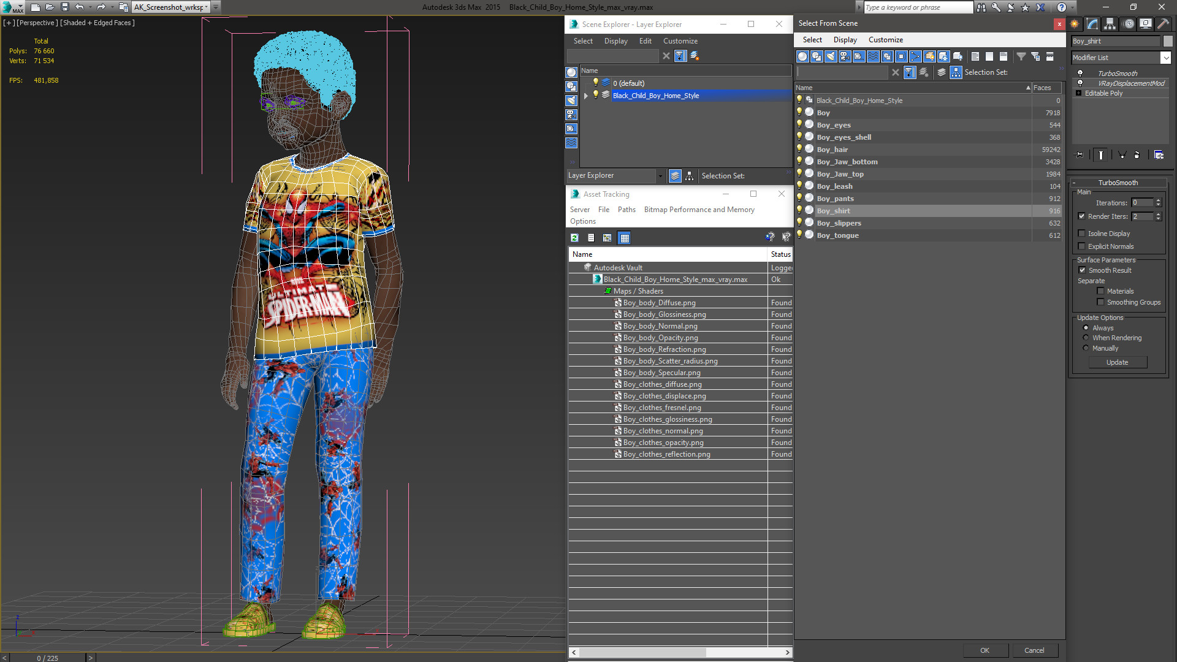Toggle Display Helpers filter in Select From Scene
The image size is (1177, 662).
[859, 56]
